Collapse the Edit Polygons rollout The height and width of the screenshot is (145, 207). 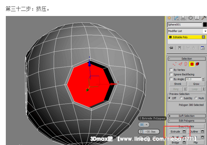coord(187,121)
